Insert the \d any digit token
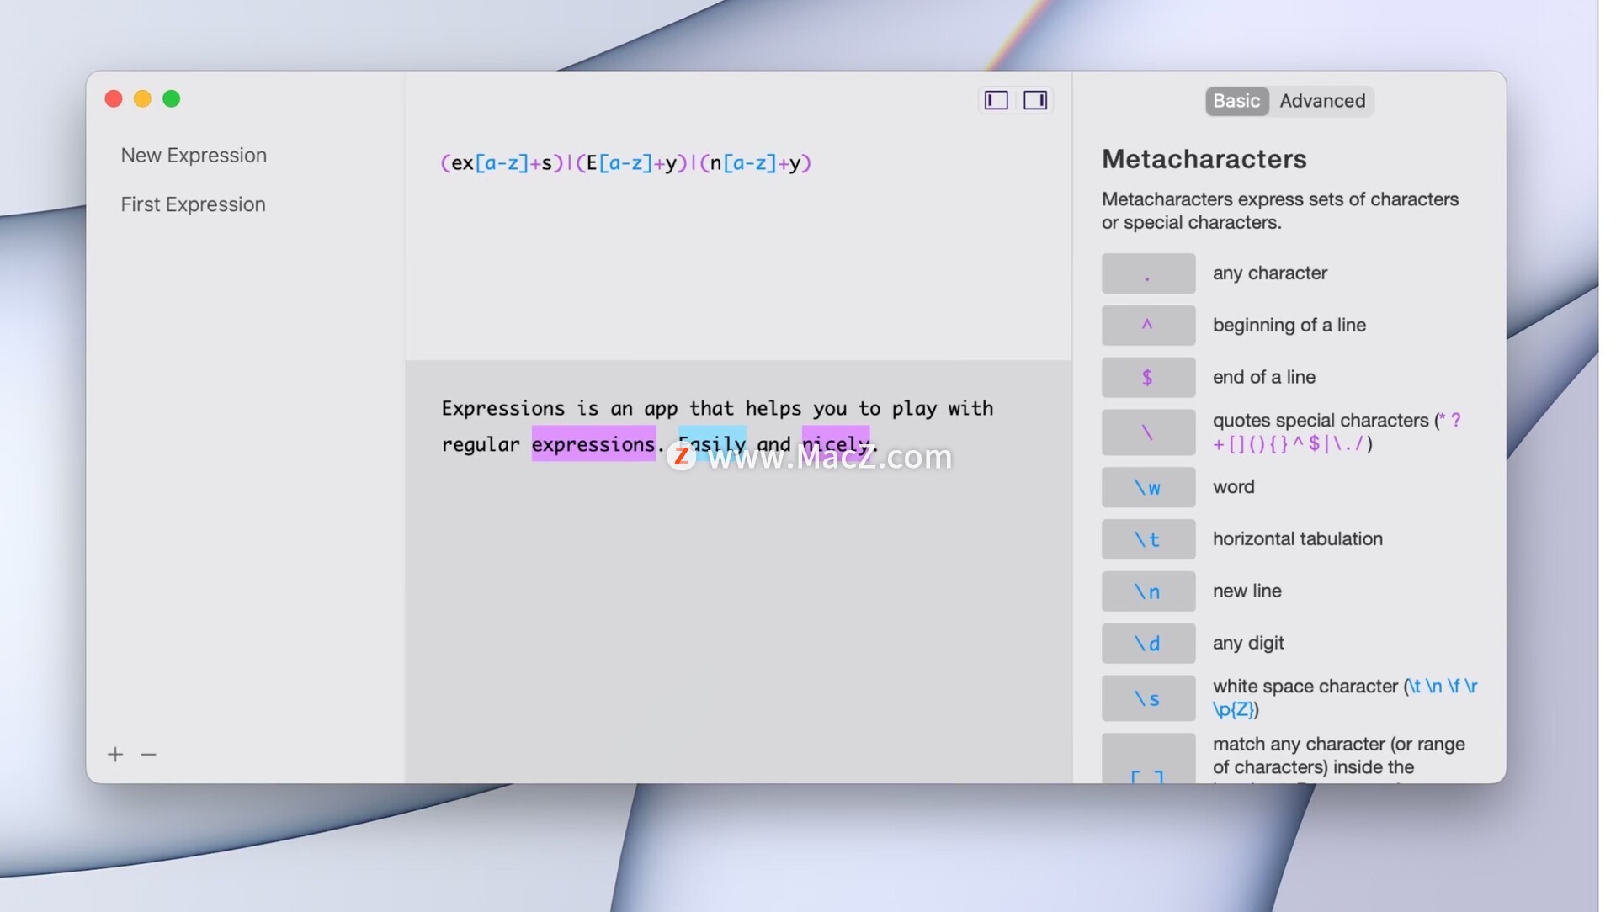The height and width of the screenshot is (912, 1616). pos(1147,644)
